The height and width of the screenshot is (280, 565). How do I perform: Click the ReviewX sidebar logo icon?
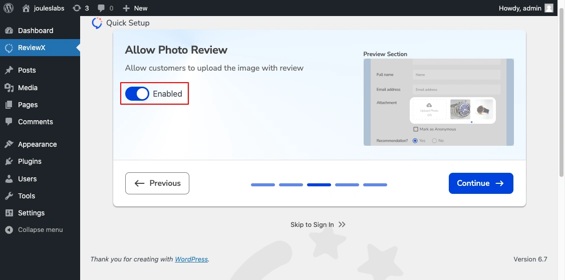(x=9, y=48)
